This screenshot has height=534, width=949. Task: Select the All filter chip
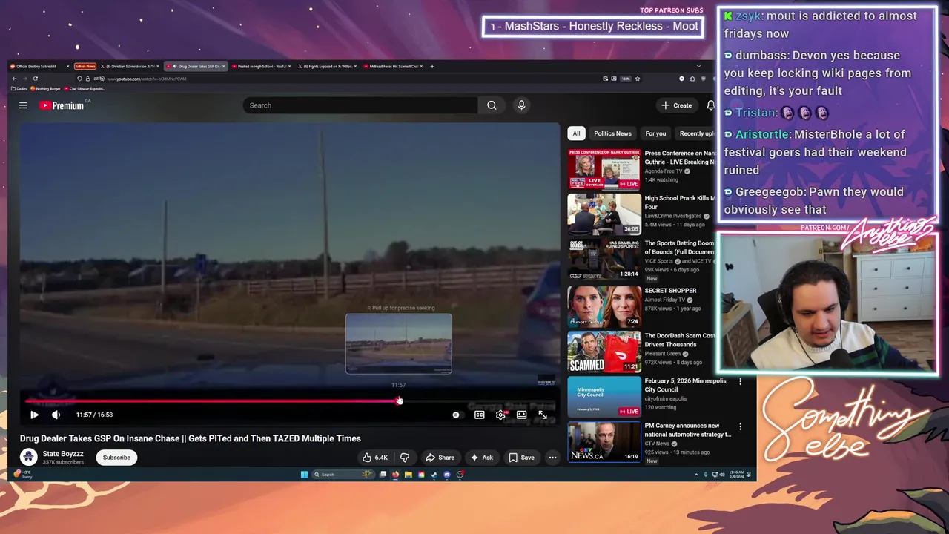pos(576,133)
